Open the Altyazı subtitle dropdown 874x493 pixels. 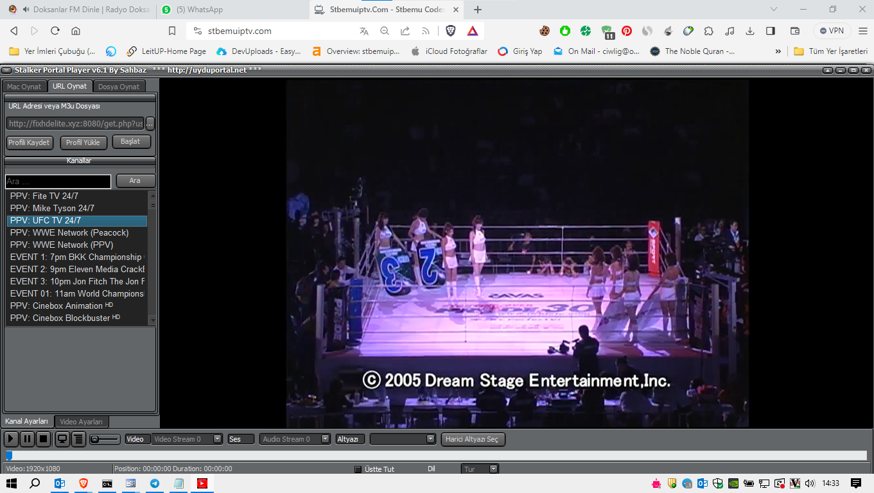(403, 439)
